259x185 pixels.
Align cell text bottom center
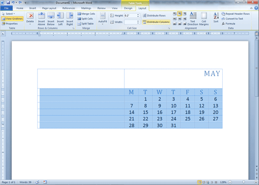[x=180, y=24]
